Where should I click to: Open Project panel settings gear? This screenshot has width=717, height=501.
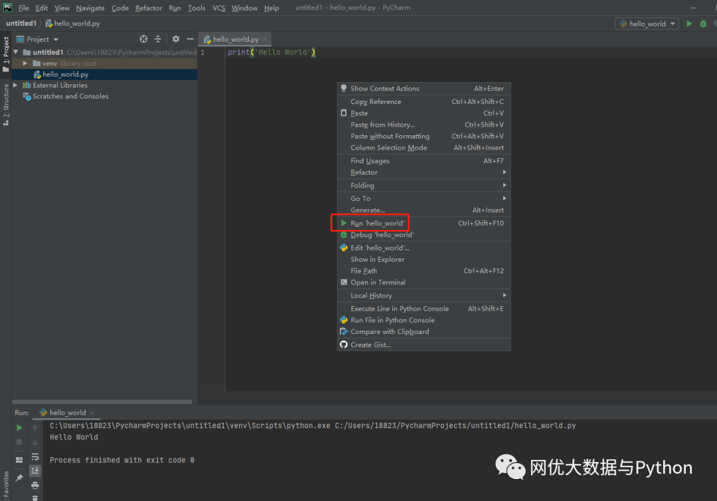point(175,39)
